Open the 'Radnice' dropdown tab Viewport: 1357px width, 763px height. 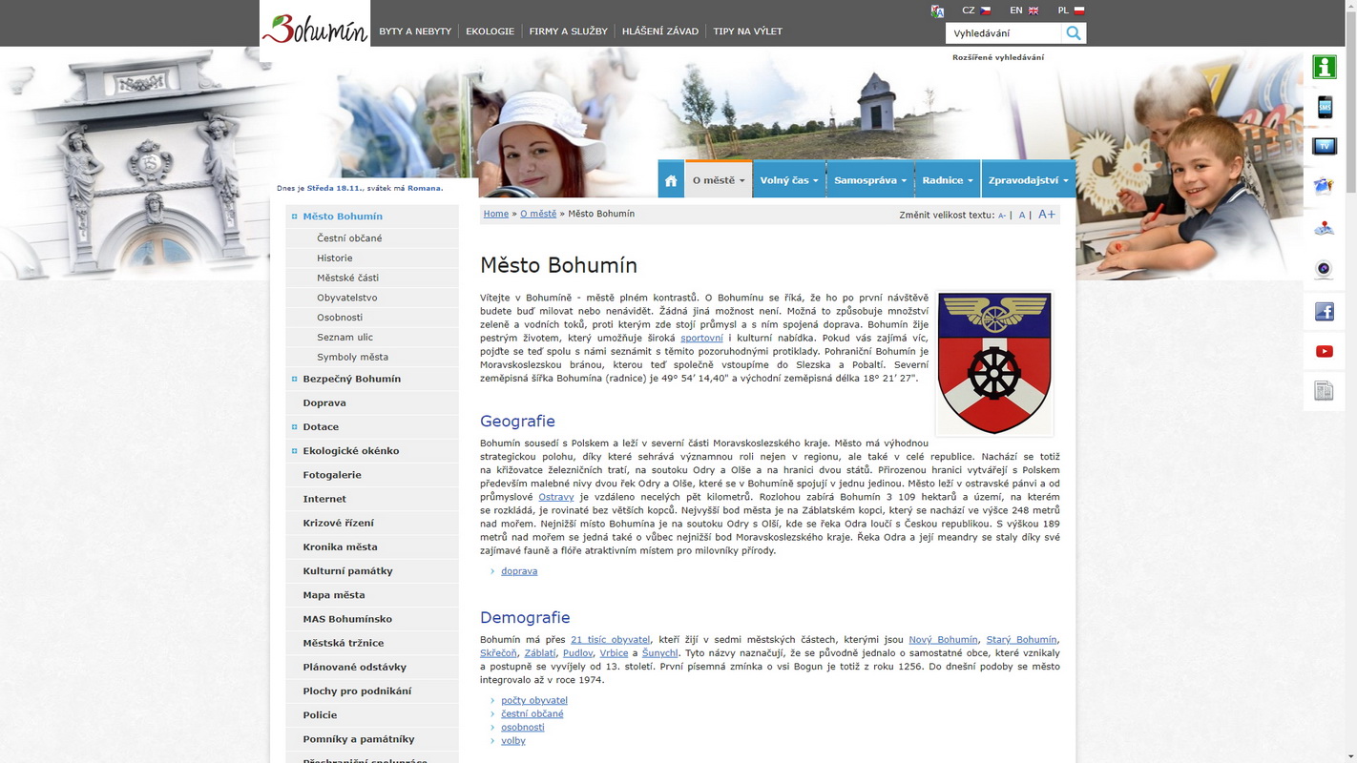(x=948, y=180)
